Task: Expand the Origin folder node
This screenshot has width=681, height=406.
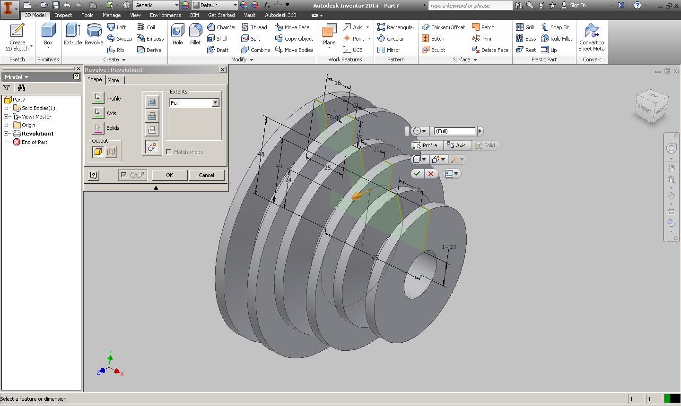Action: click(6, 125)
